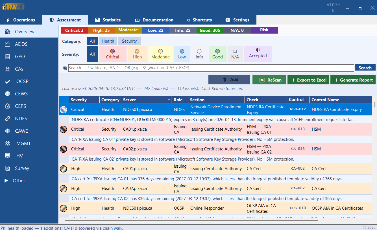377x230 pixels.
Task: Switch to the Statistics tab
Action: [108, 20]
